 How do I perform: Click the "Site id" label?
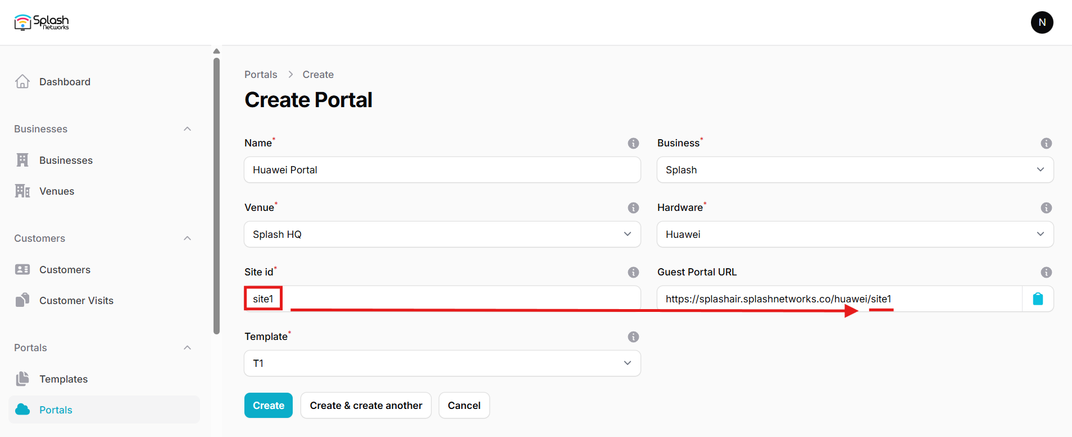coord(258,272)
